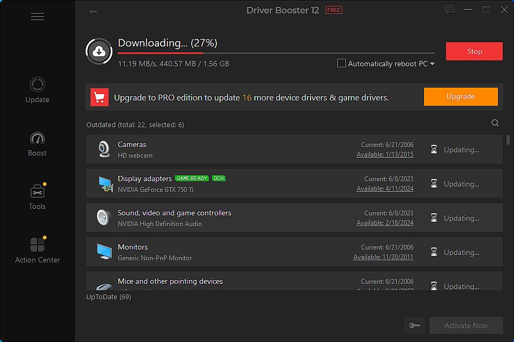This screenshot has width=514, height=342.
Task: Click the driver list vertical scrollbar
Action: click(508, 140)
